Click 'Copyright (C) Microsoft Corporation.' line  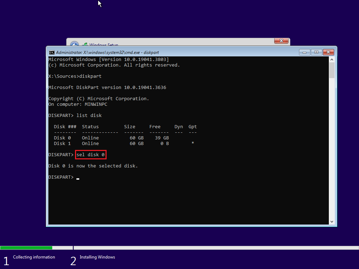pos(99,98)
